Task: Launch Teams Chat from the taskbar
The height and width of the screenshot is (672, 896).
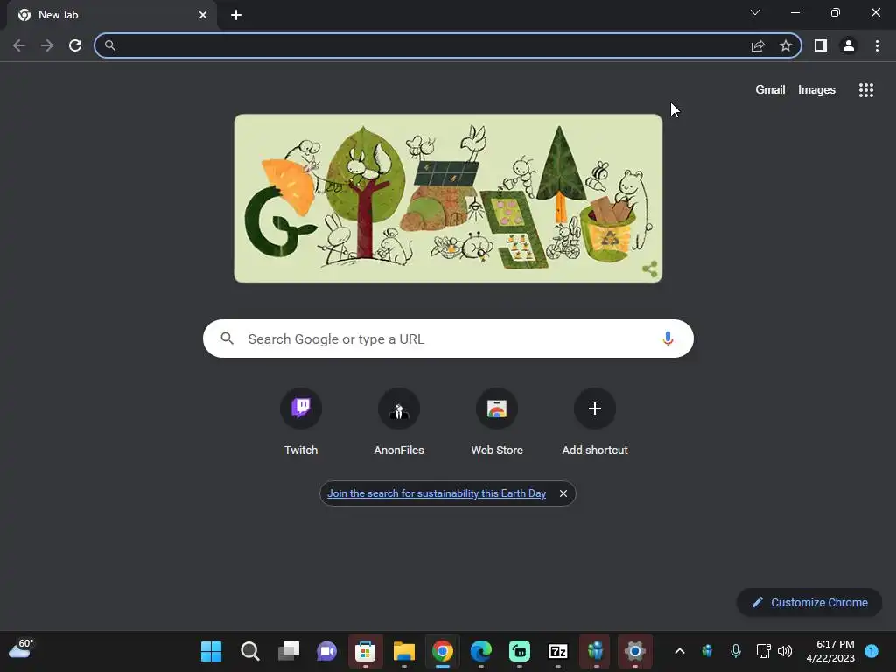Action: [x=327, y=651]
